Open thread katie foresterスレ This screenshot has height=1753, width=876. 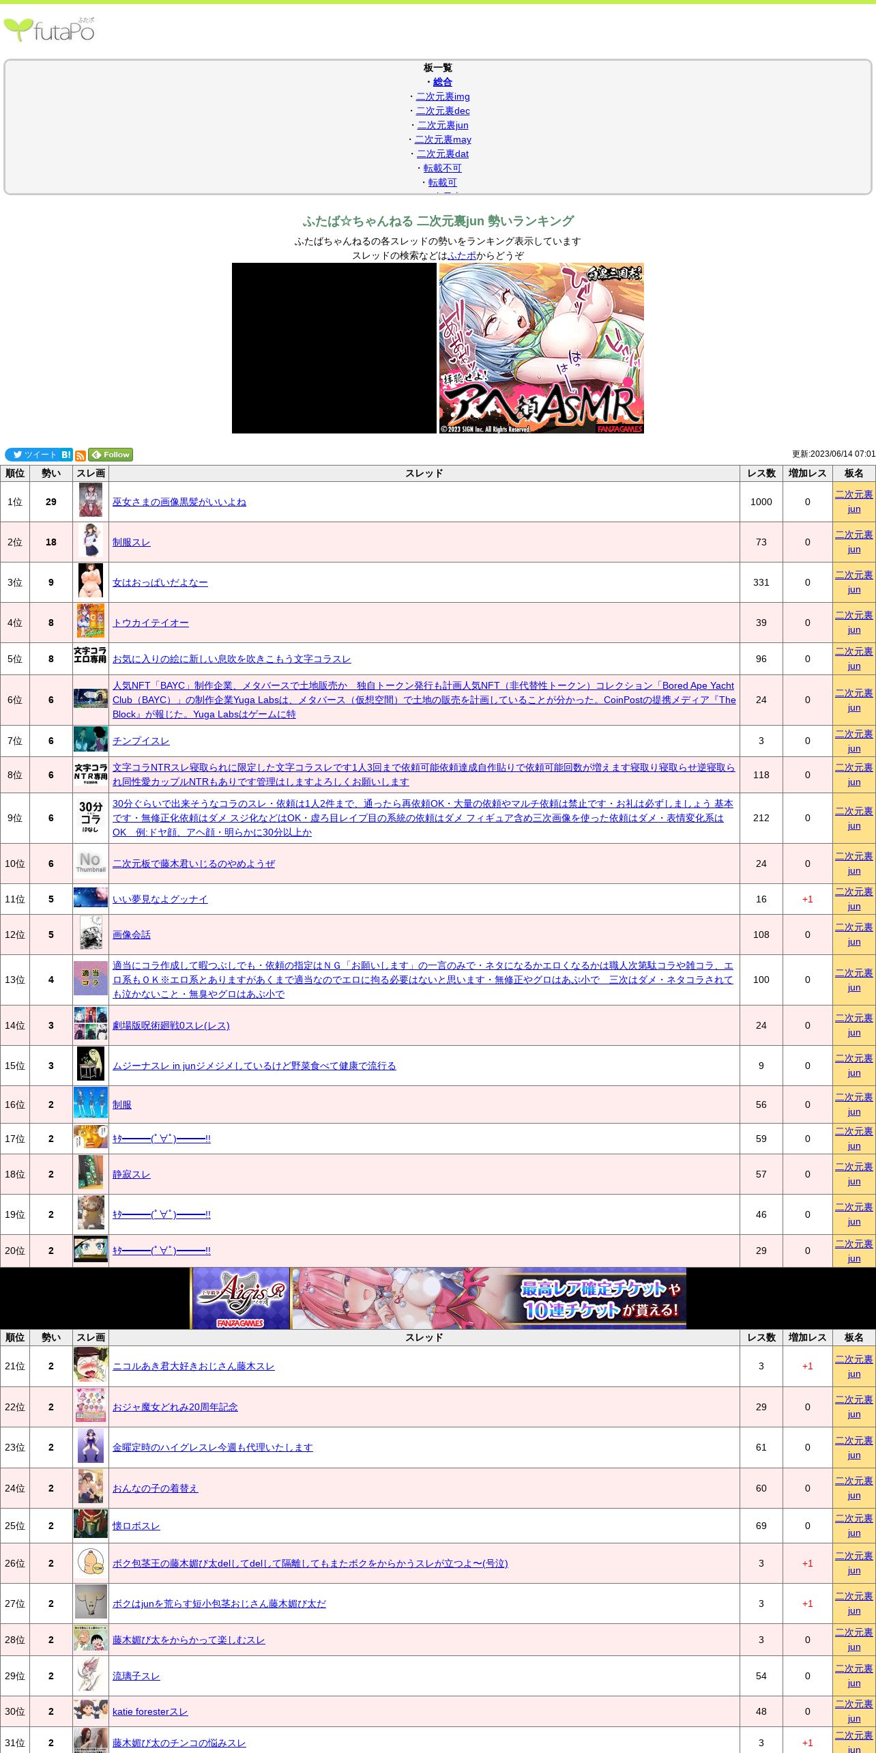(150, 1711)
